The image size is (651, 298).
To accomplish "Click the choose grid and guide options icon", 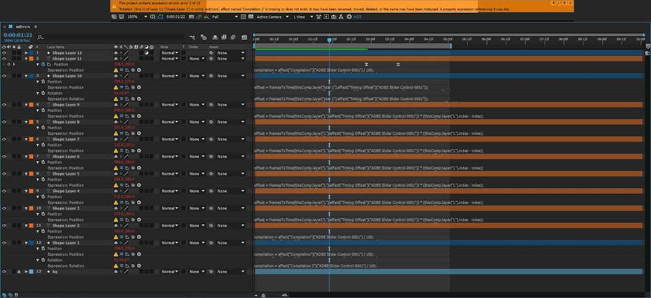I will pyautogui.click(x=152, y=17).
